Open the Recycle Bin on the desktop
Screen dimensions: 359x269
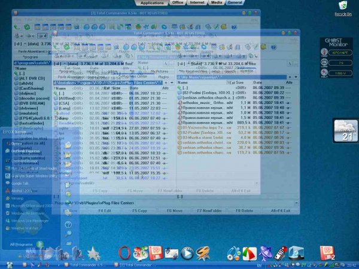pyautogui.click(x=343, y=8)
